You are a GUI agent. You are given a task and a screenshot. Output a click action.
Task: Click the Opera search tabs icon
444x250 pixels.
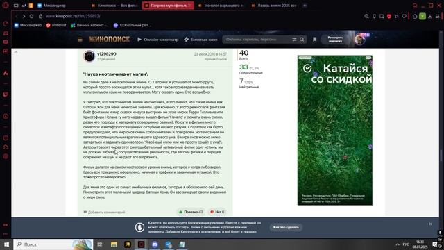(415, 6)
